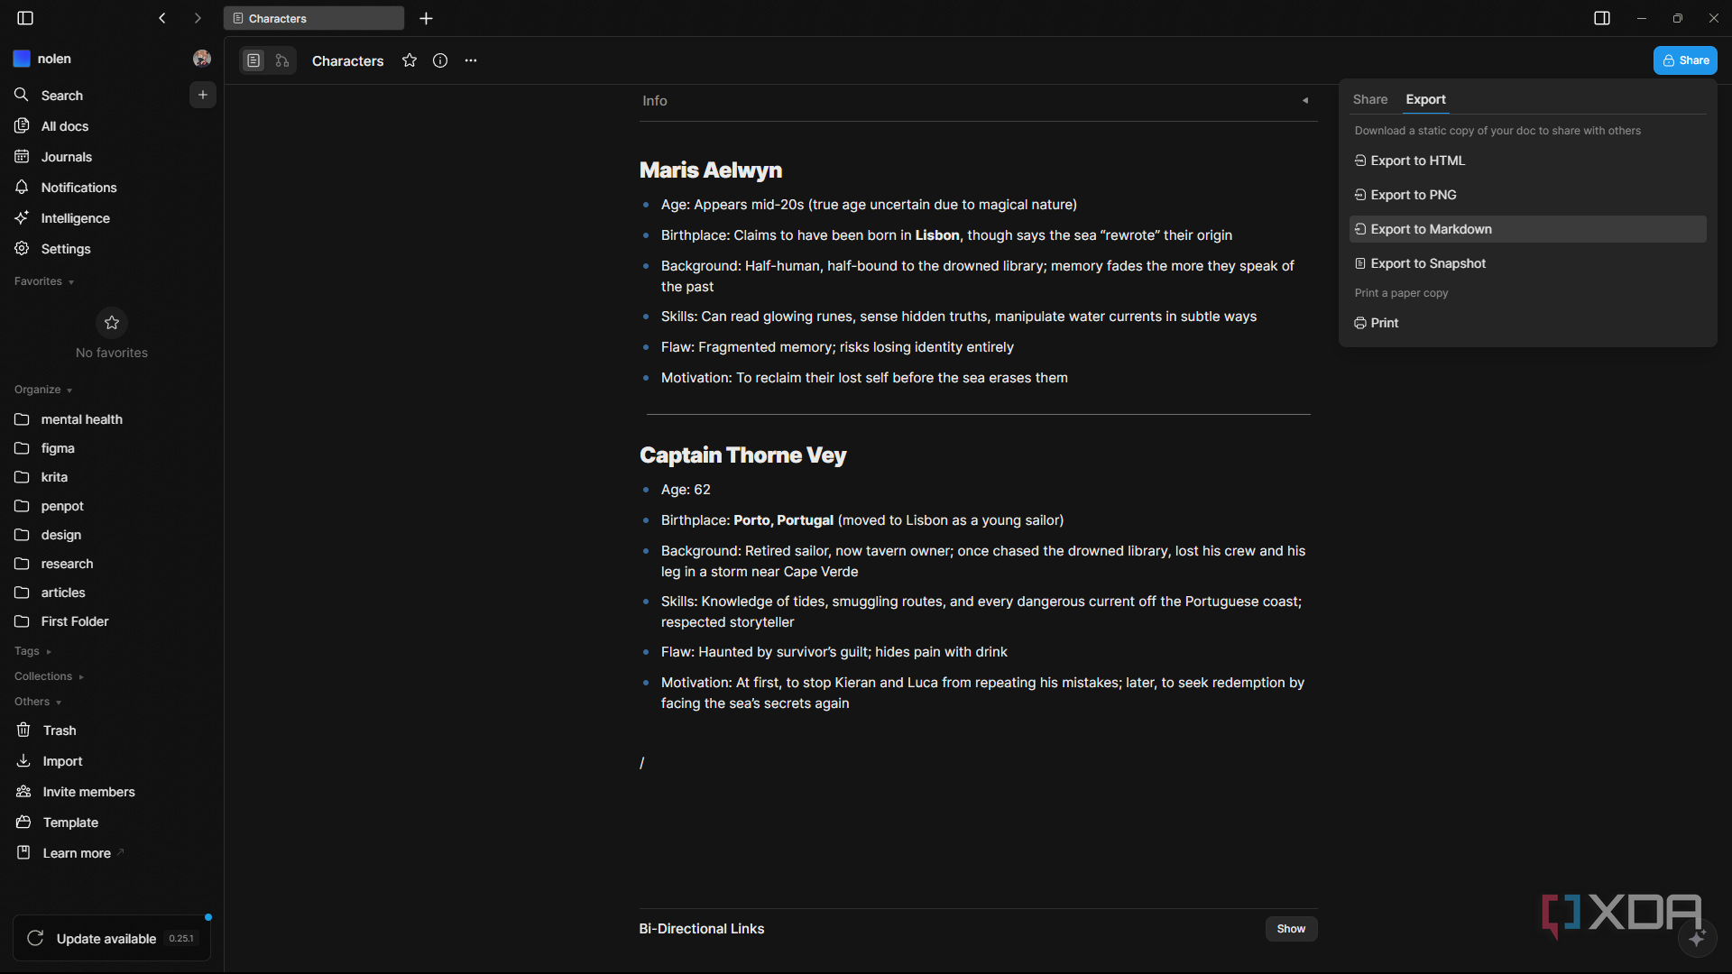Show Bi-Directional Links

point(1291,929)
